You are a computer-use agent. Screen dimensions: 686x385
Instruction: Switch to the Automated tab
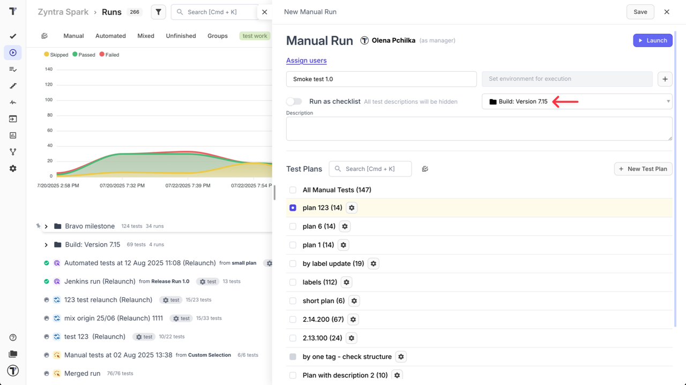point(110,36)
